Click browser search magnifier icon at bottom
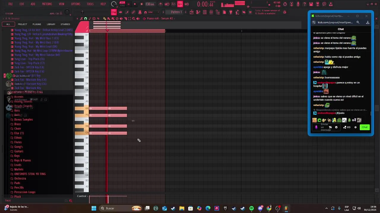This screenshot has width=380, height=213. [x=71, y=201]
